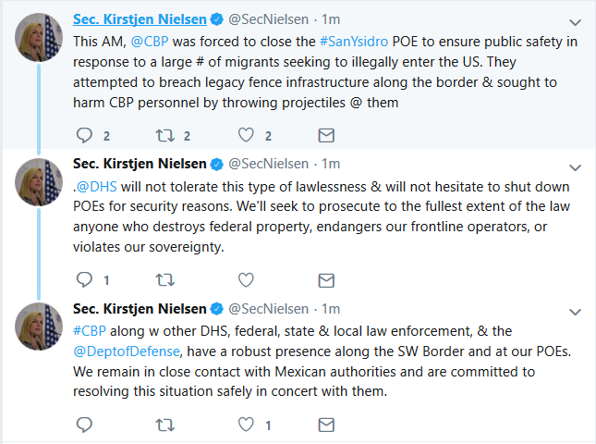Reply to the tweet about lawlessness

pyautogui.click(x=84, y=279)
